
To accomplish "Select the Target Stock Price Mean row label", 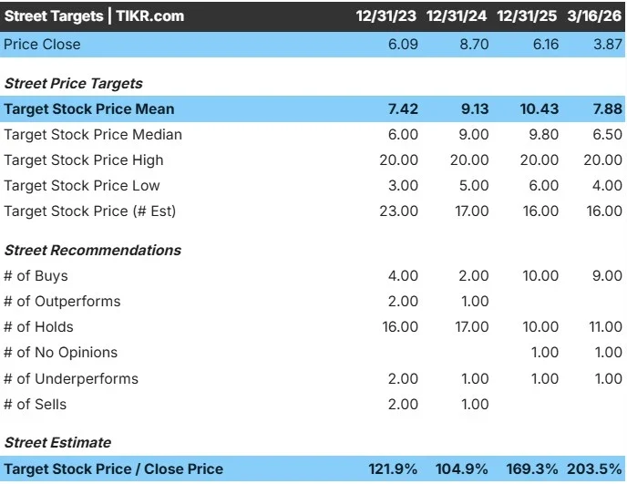I will (88, 109).
